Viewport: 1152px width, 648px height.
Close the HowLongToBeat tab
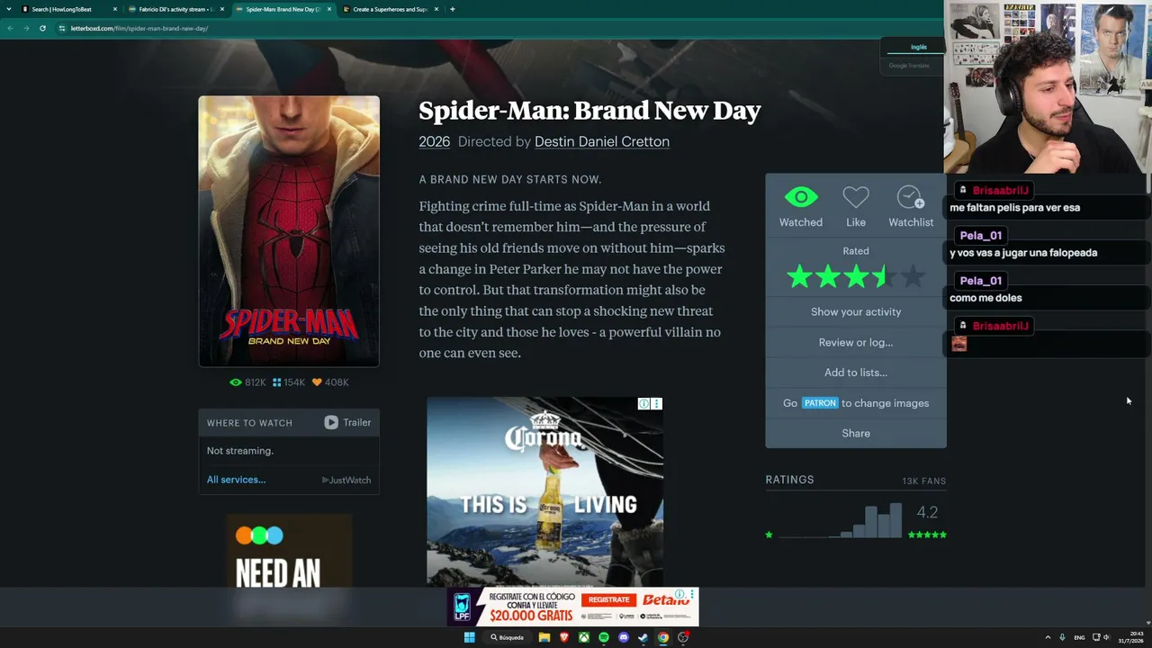(x=114, y=9)
